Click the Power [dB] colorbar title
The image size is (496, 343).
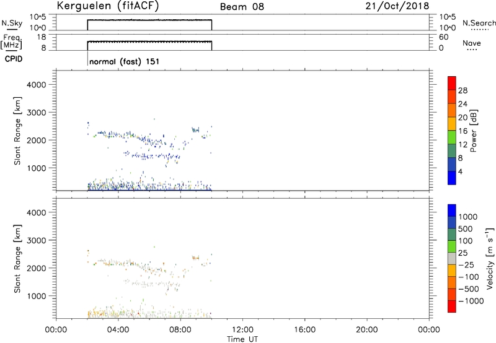(473, 131)
